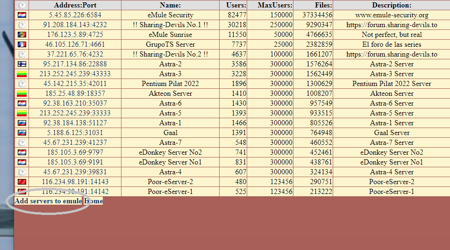The height and width of the screenshot is (250, 450).
Task: Select the GrupoTS Server name cell
Action: 170,44
